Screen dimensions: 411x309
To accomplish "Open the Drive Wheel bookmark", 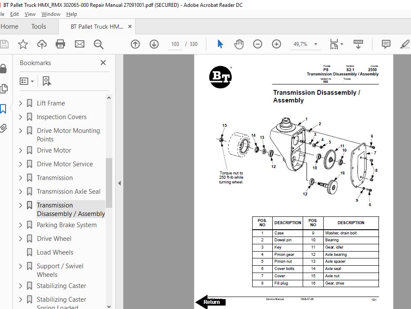I will click(x=54, y=238).
